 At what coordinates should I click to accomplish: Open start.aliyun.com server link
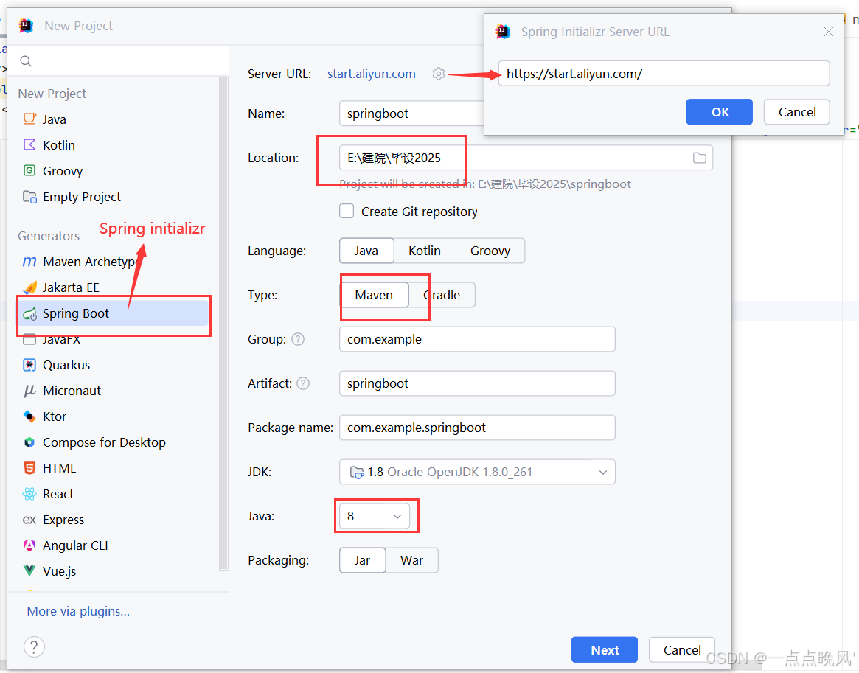[x=372, y=74]
